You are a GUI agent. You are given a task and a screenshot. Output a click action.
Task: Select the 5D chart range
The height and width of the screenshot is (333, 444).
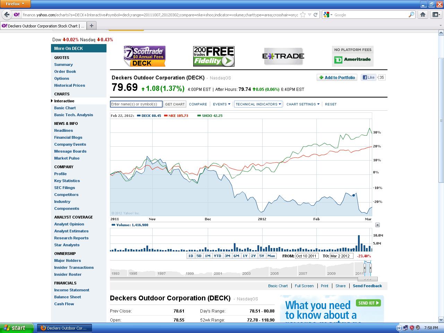coord(199,256)
